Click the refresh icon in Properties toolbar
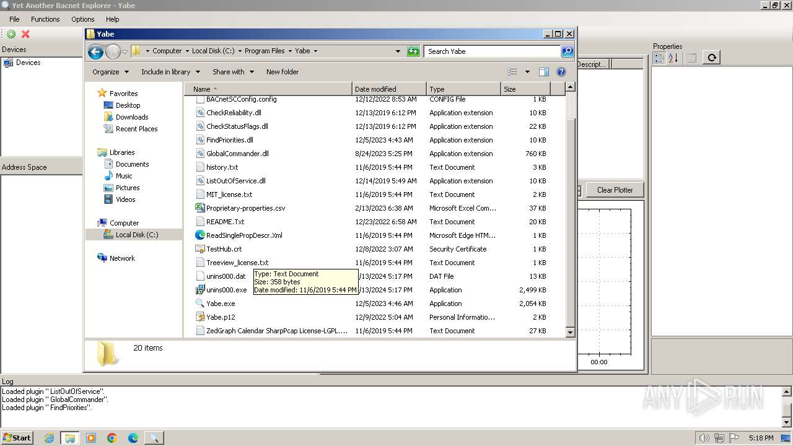The image size is (793, 446). [x=712, y=58]
